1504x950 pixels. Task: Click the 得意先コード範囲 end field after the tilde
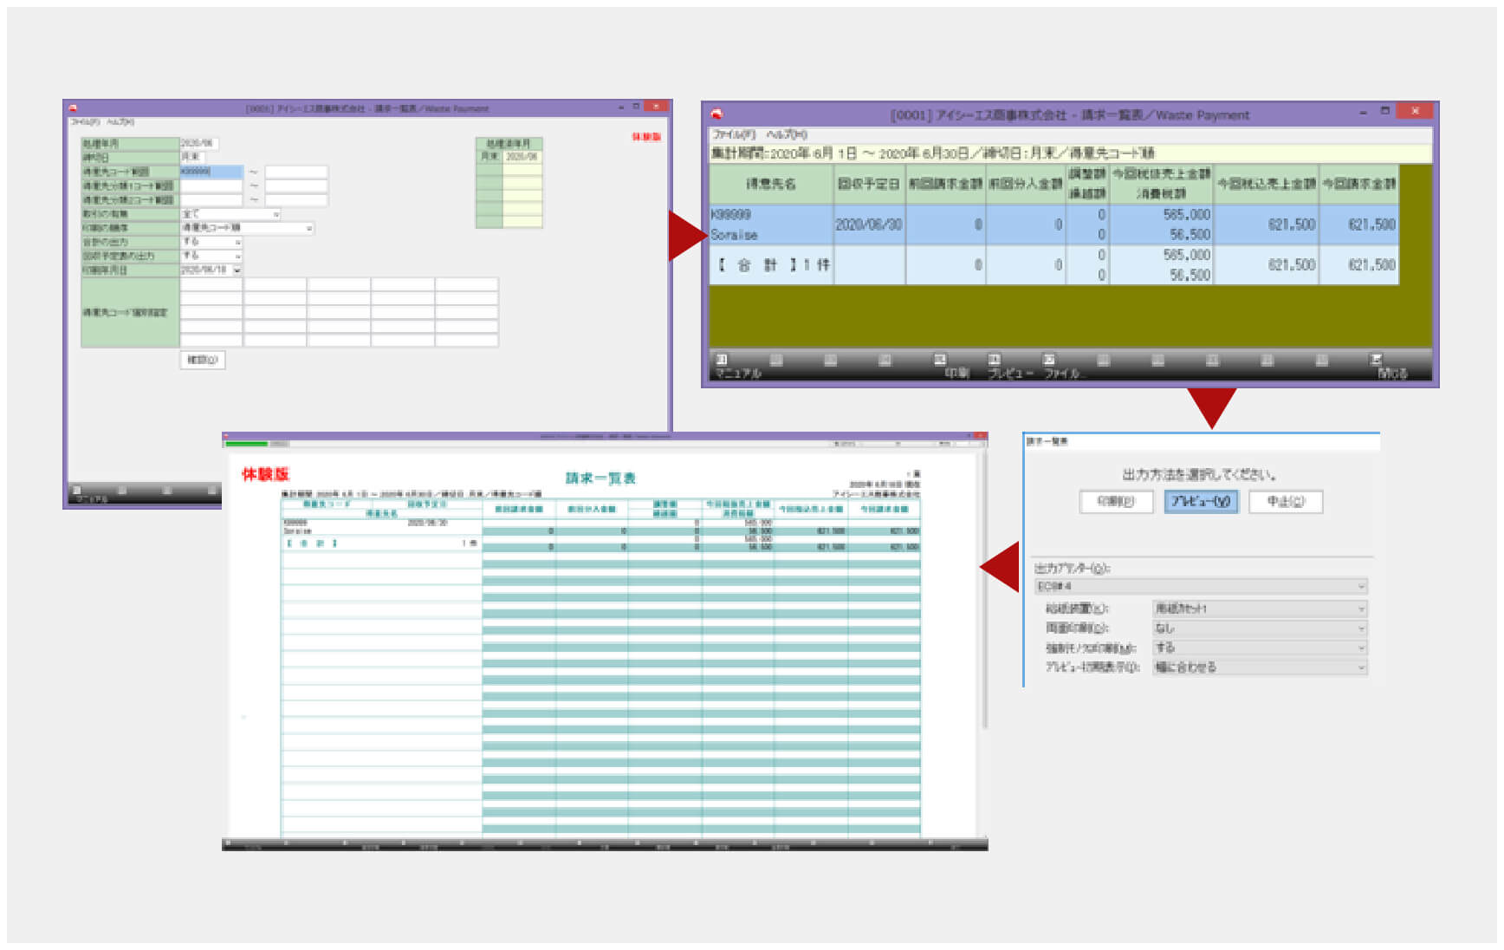tap(296, 172)
